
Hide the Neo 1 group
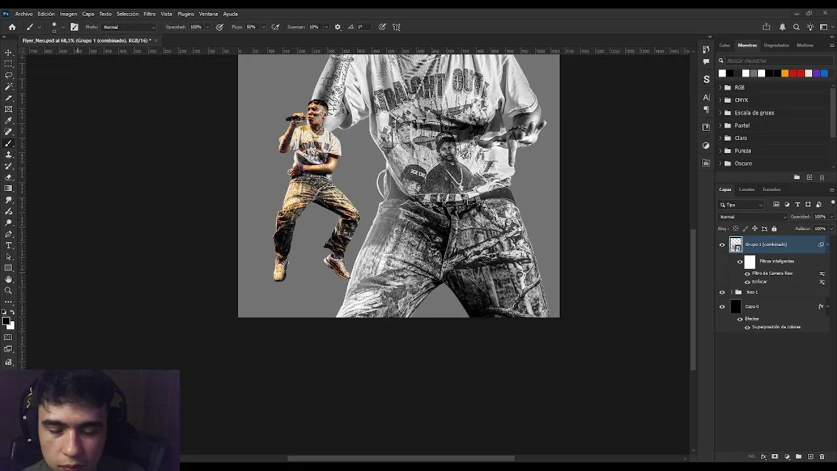point(722,292)
